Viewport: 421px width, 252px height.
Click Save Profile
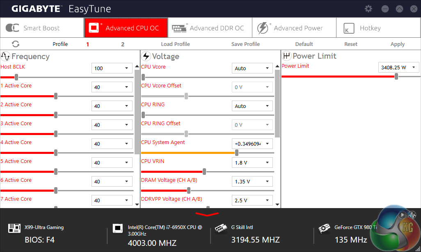click(245, 44)
